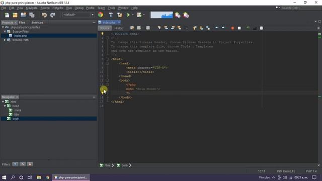Undo the last edit
This screenshot has width=322, height=181.
point(44,15)
